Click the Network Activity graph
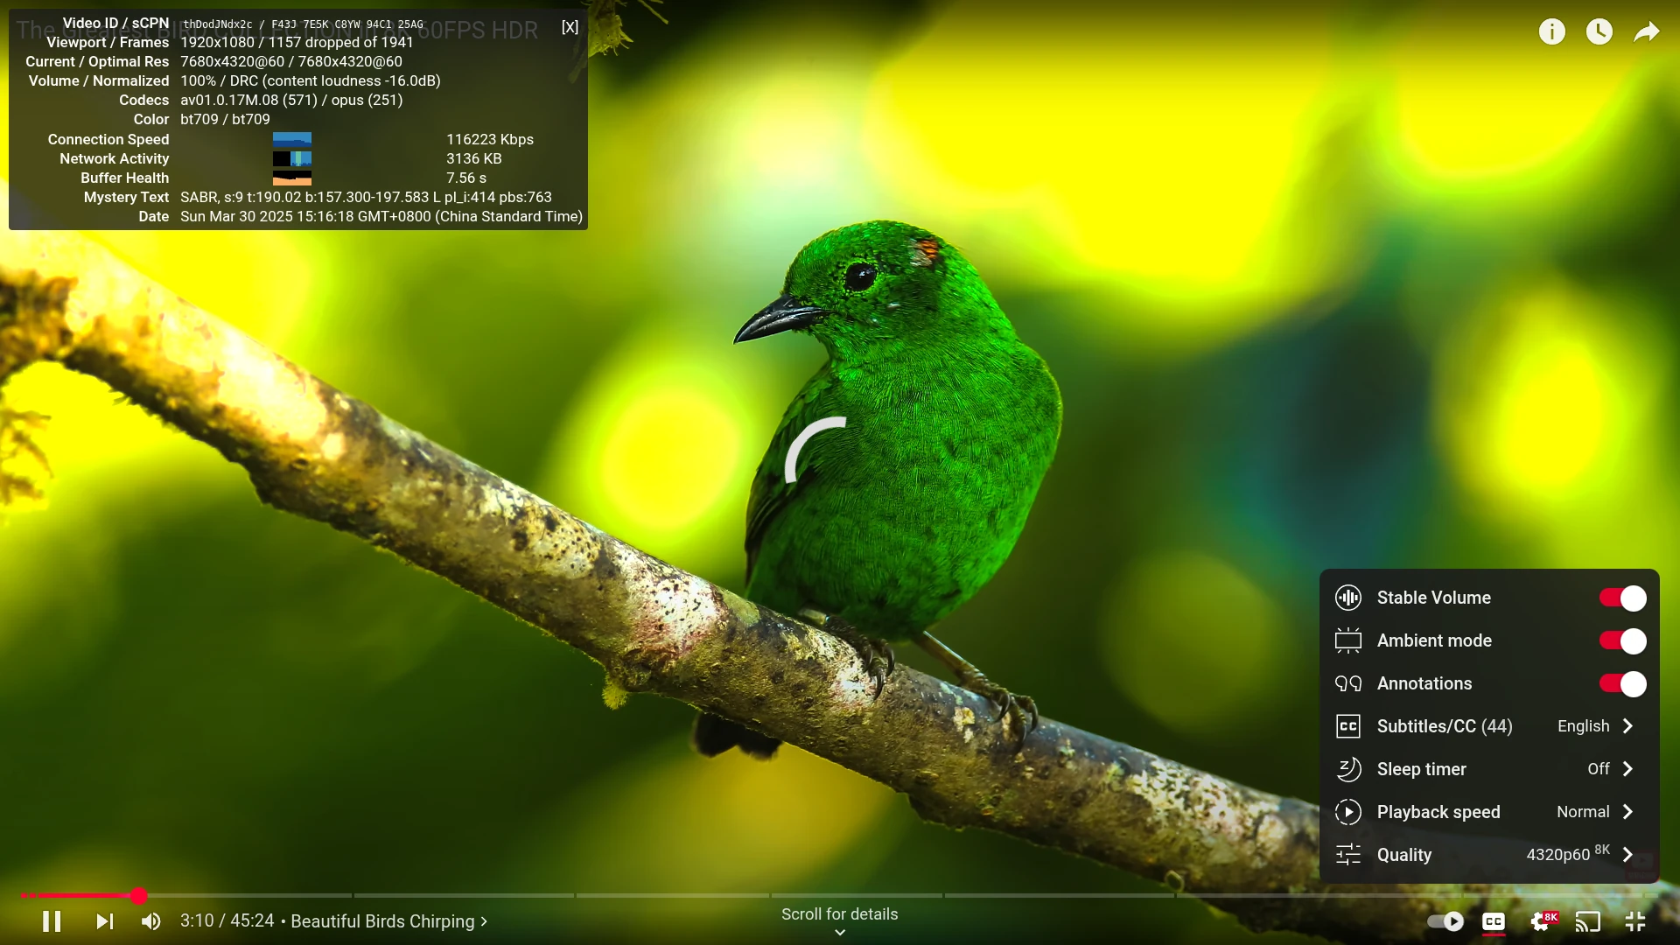Screen dimensions: 1680x945 [x=292, y=158]
